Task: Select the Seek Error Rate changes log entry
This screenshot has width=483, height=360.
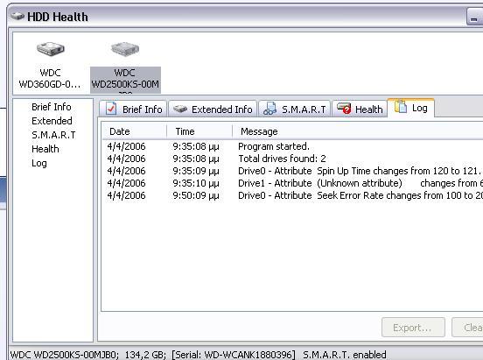Action: [292, 195]
